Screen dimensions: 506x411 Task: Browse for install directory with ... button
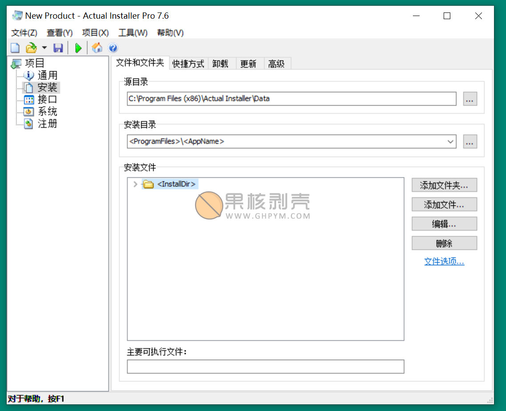point(470,142)
